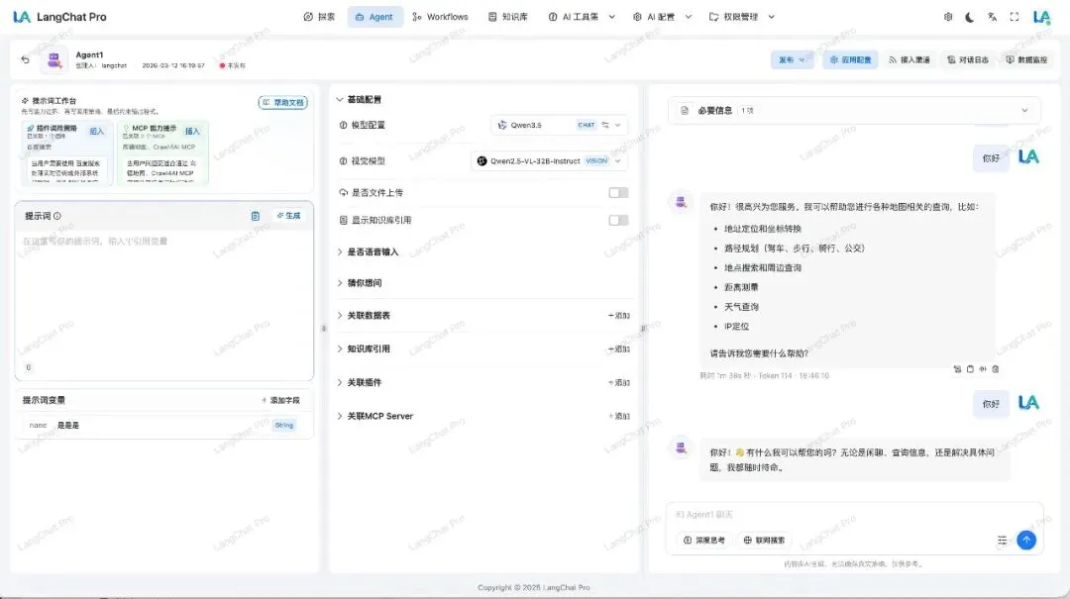Open the Qwen3.5 model dropdown
The height and width of the screenshot is (599, 1070).
pyautogui.click(x=558, y=125)
